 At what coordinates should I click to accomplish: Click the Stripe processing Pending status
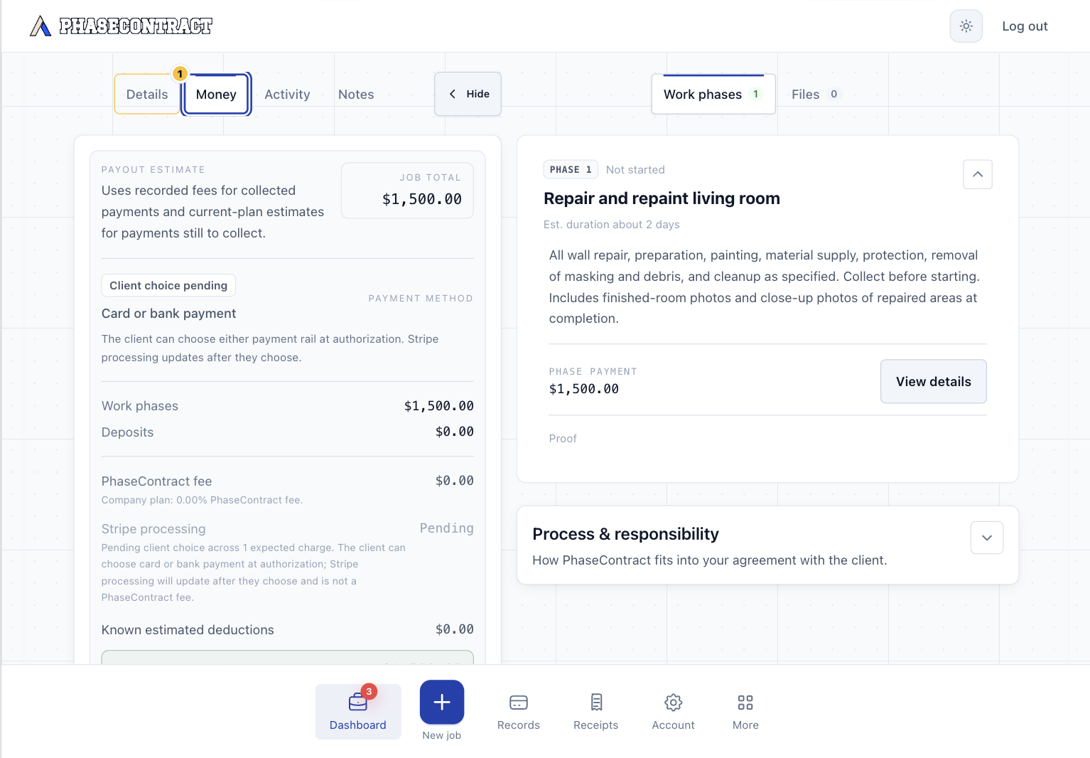coord(446,528)
